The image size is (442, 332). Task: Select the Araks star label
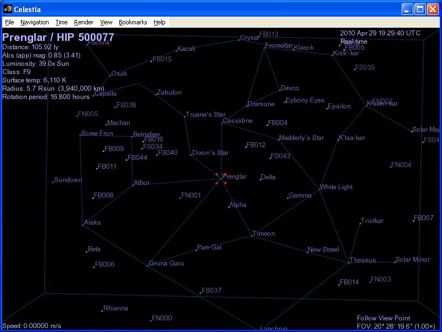(x=92, y=222)
